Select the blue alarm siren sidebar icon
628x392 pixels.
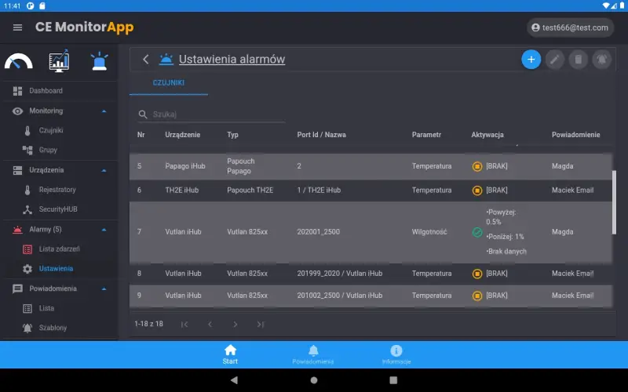(x=99, y=61)
